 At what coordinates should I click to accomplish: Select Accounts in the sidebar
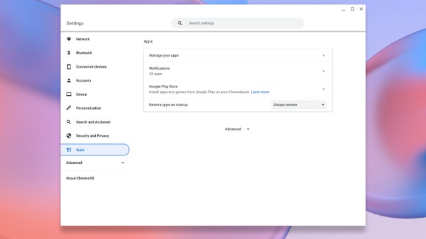84,80
